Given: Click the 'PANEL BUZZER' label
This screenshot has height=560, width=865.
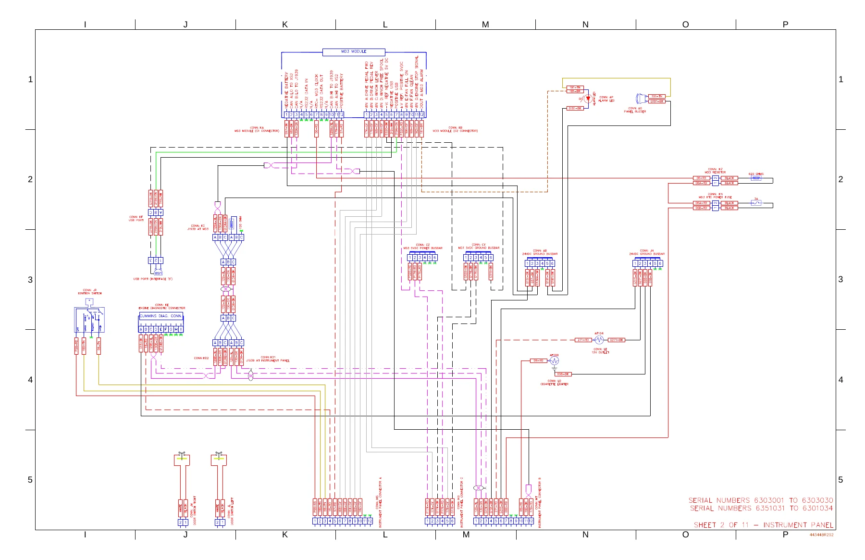Looking at the screenshot, I should pos(635,112).
